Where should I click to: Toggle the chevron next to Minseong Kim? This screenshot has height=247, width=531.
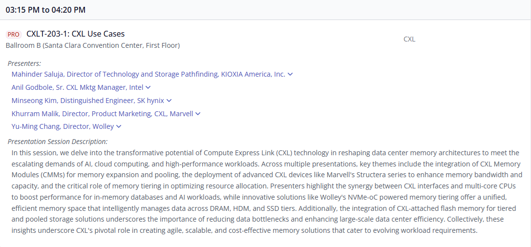170,101
